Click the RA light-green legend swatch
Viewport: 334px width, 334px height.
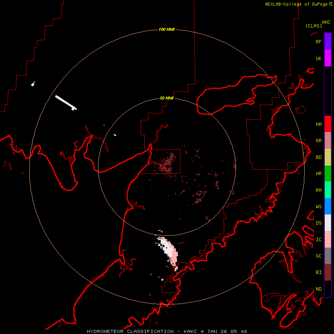pyautogui.click(x=328, y=190)
